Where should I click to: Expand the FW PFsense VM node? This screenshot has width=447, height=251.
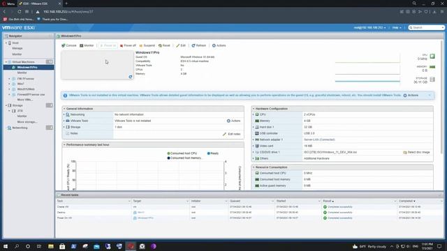point(9,79)
